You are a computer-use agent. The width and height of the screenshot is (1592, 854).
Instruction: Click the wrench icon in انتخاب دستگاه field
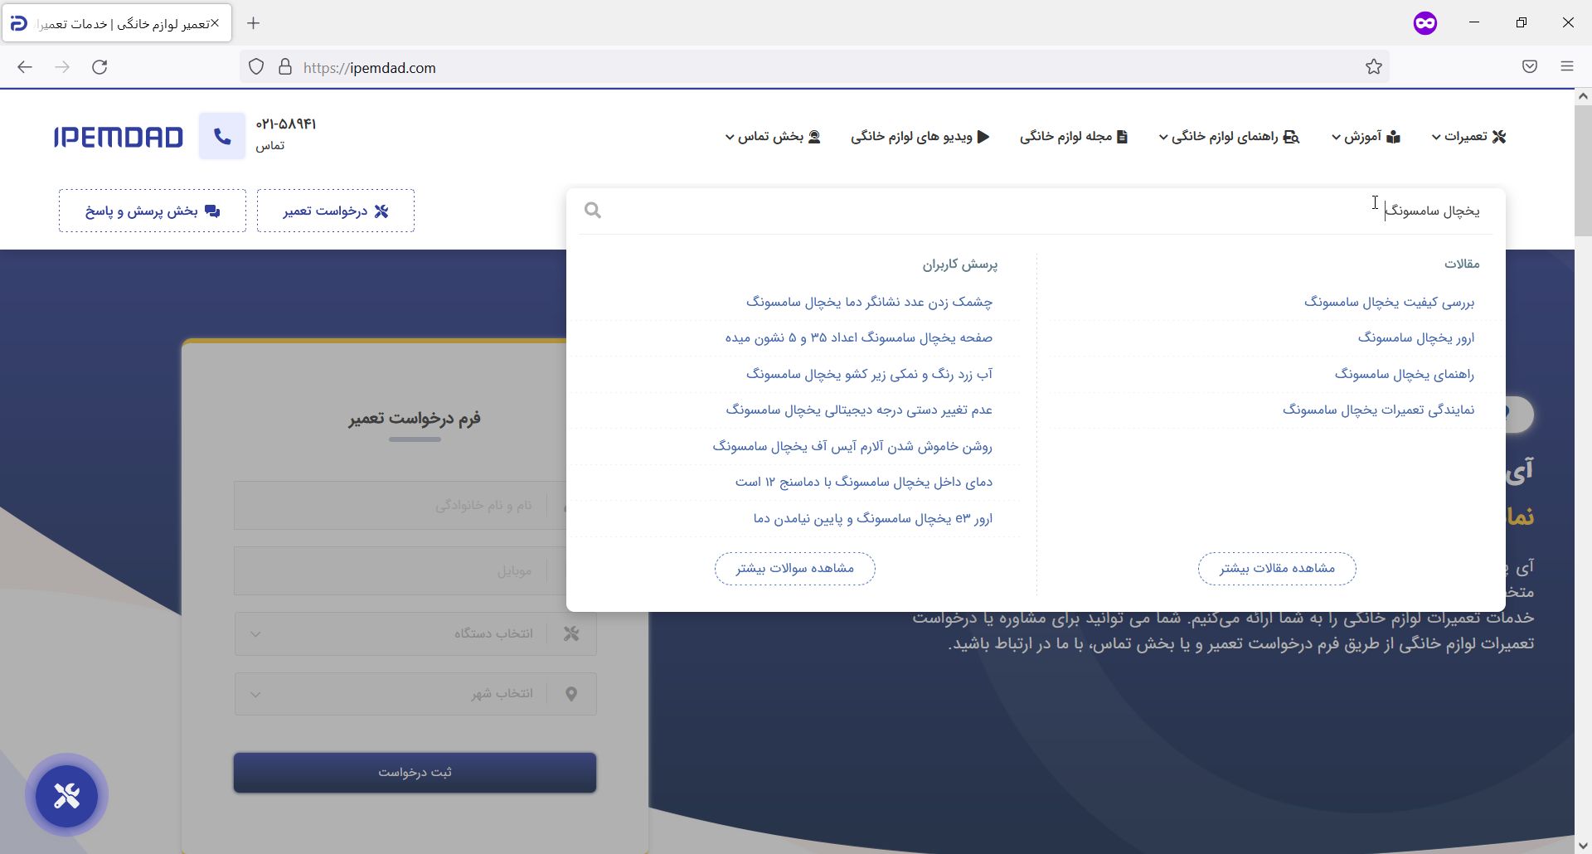click(571, 633)
